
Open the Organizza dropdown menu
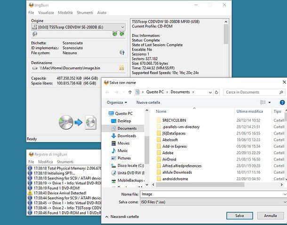117,102
